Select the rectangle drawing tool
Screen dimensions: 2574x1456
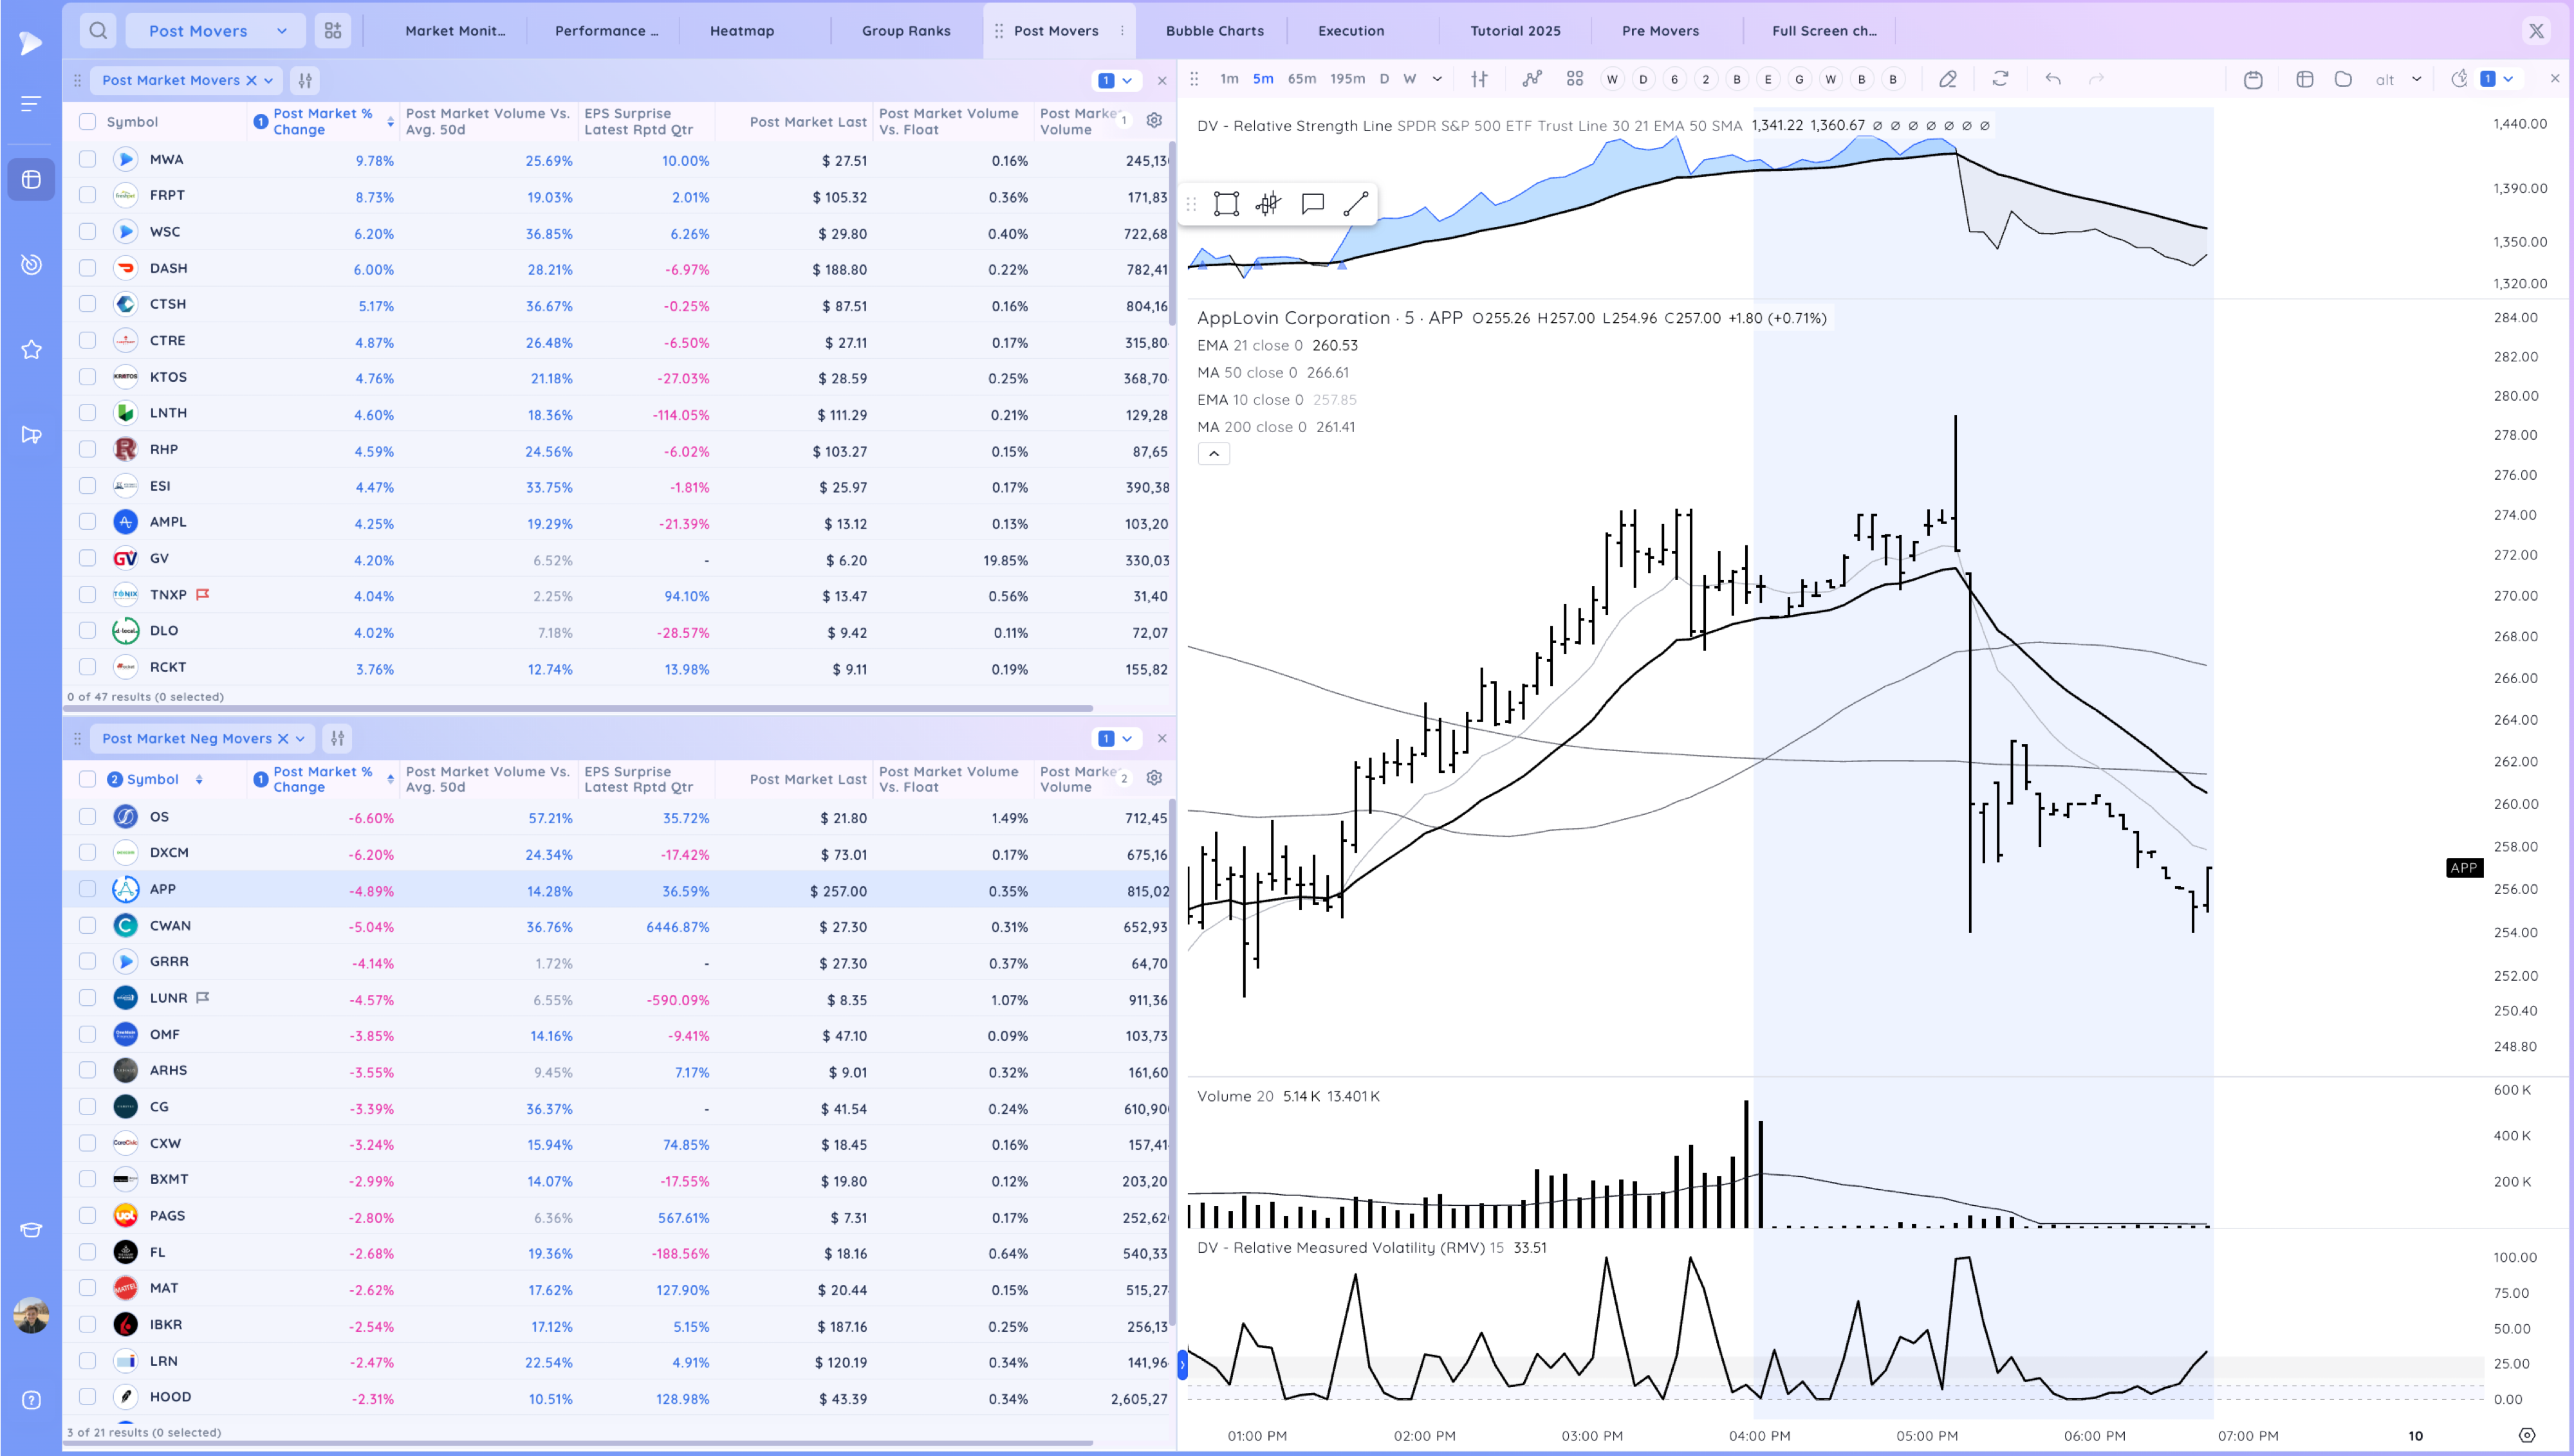(1225, 204)
